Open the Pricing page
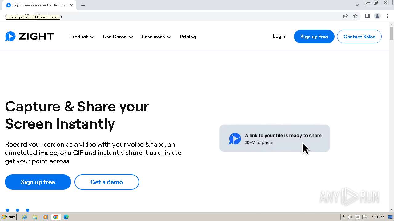394x221 pixels. coord(188,37)
